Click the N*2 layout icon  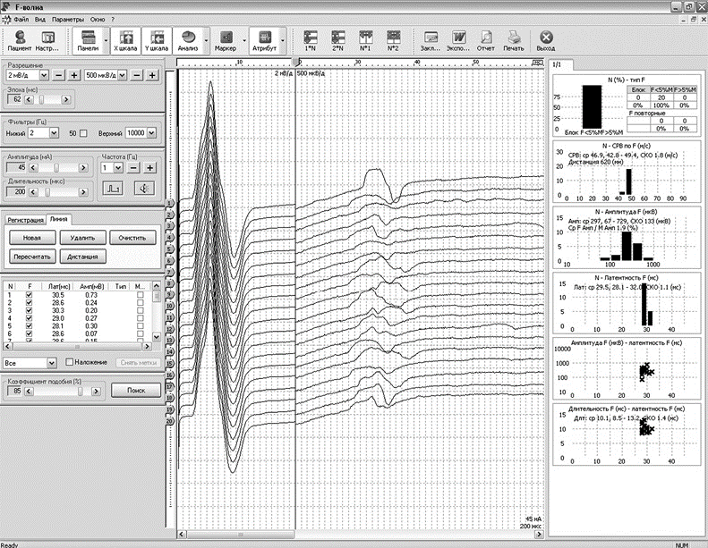point(393,40)
